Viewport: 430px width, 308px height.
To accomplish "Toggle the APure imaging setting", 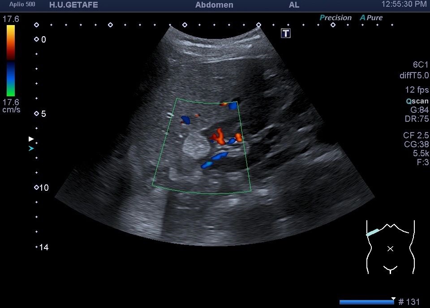I will pos(371,18).
